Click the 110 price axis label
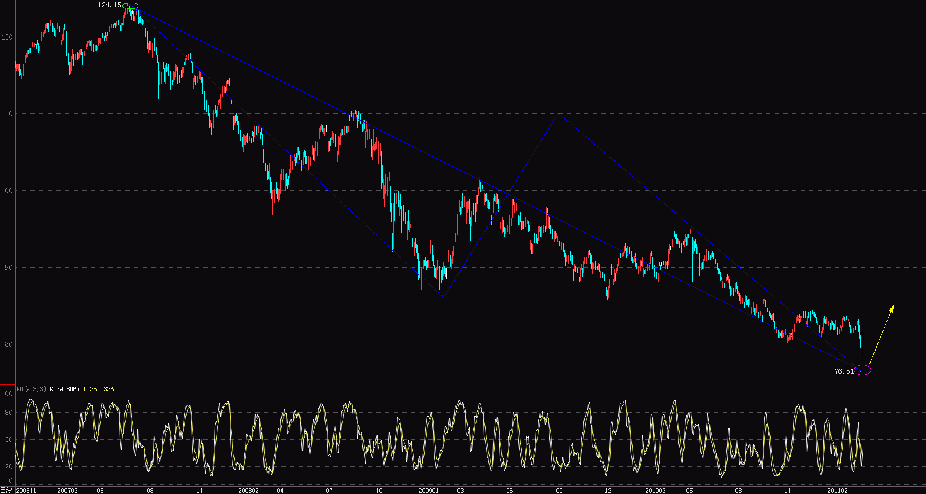Viewport: 926px width, 494px height. click(x=7, y=114)
